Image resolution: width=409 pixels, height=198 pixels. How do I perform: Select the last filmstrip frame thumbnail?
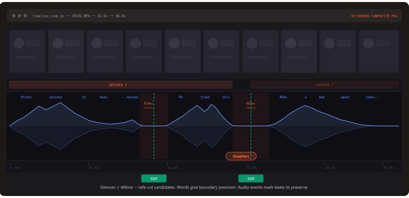(379, 51)
